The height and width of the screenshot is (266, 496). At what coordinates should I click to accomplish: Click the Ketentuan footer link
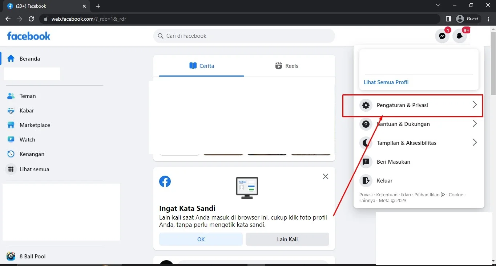[x=387, y=195]
